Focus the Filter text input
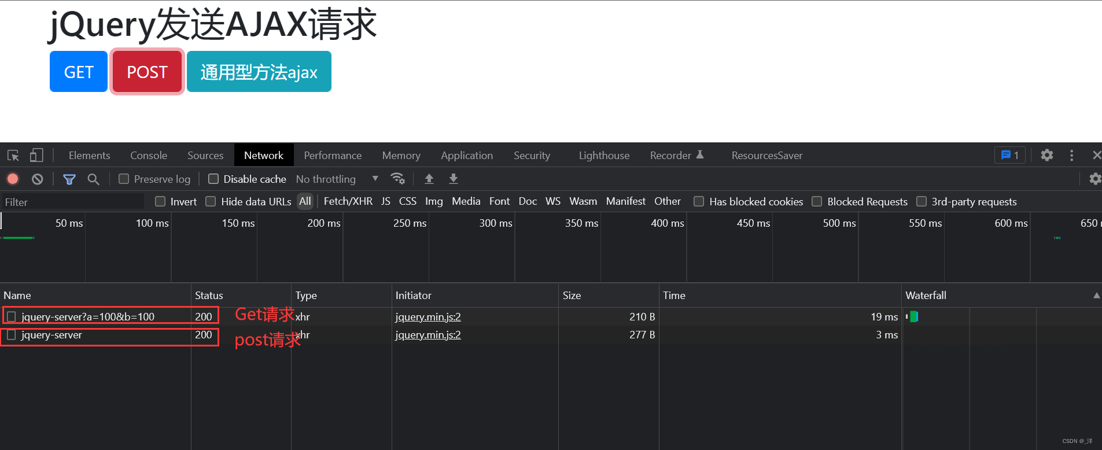This screenshot has width=1102, height=450. tap(72, 202)
